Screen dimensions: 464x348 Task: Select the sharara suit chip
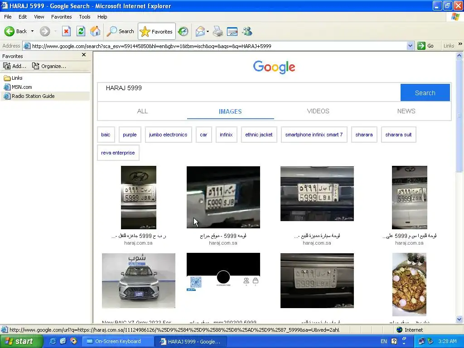click(399, 135)
